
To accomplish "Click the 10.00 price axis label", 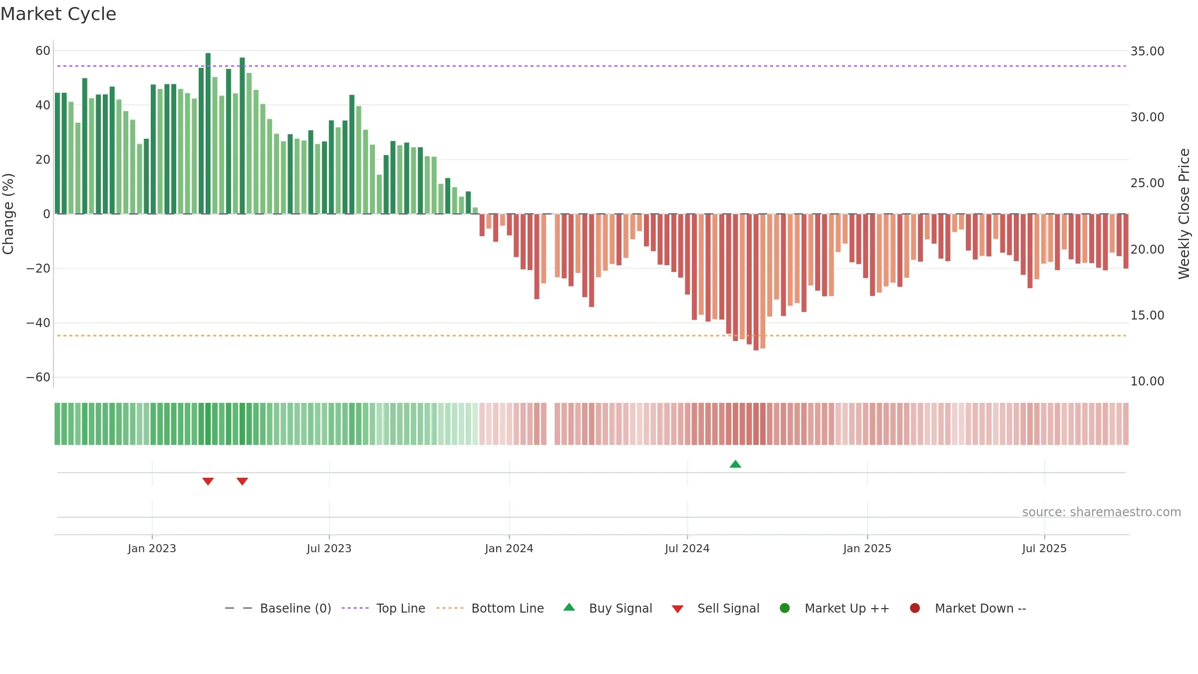I will (x=1148, y=381).
